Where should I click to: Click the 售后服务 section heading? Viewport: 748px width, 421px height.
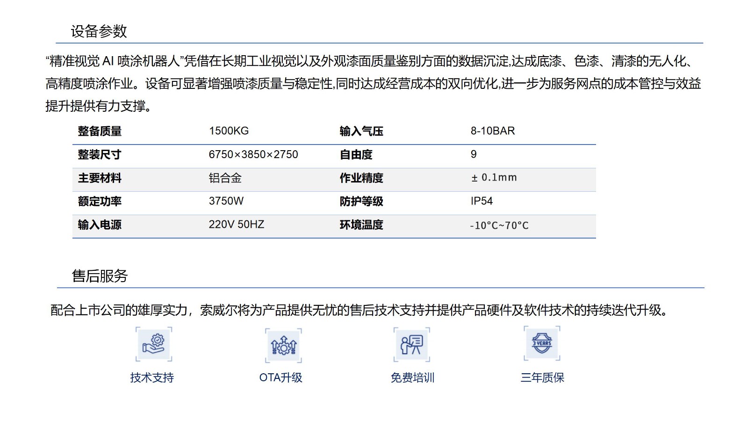100,276
